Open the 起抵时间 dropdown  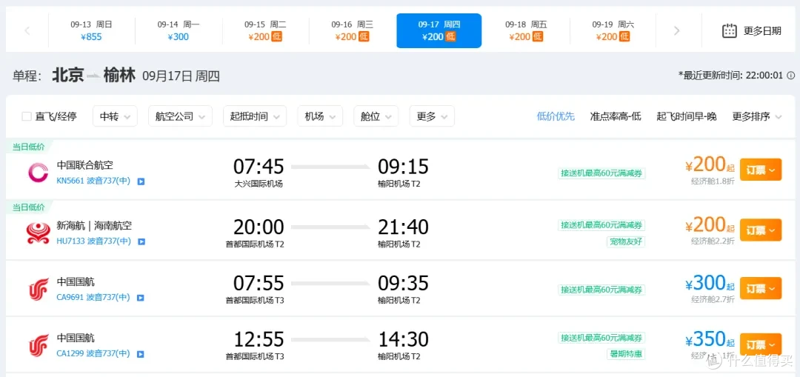(255, 116)
